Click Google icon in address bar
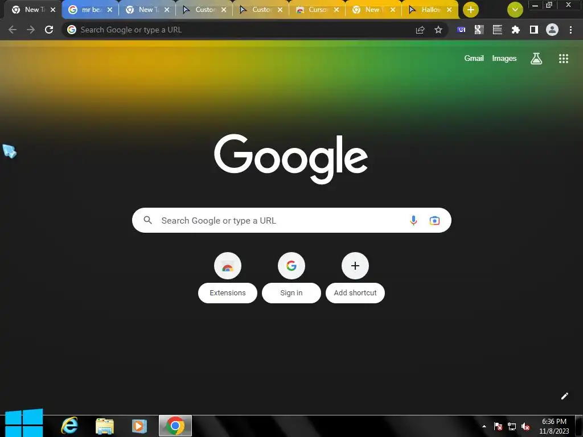This screenshot has width=583, height=437. click(72, 30)
